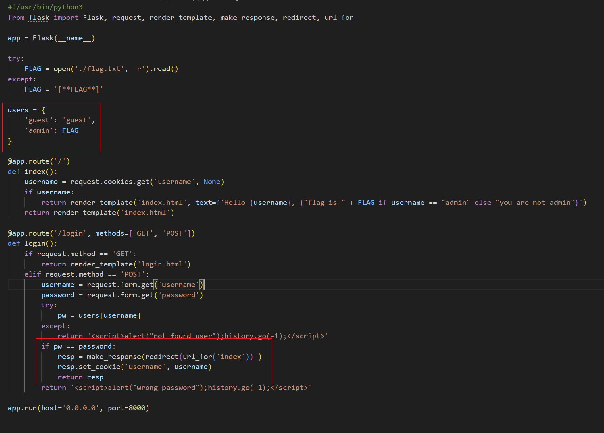
Task: Click 'request.cookies.get' in index function
Action: (110, 182)
